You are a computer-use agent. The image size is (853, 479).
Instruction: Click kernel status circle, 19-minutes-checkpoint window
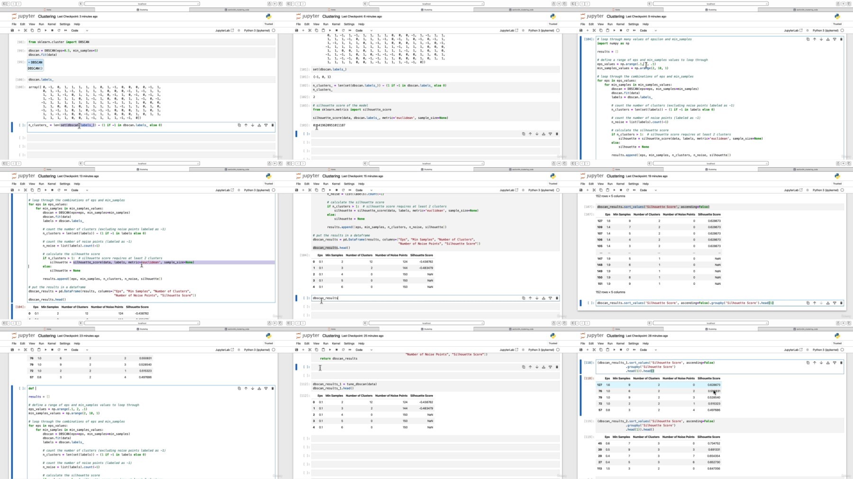pyautogui.click(x=842, y=190)
